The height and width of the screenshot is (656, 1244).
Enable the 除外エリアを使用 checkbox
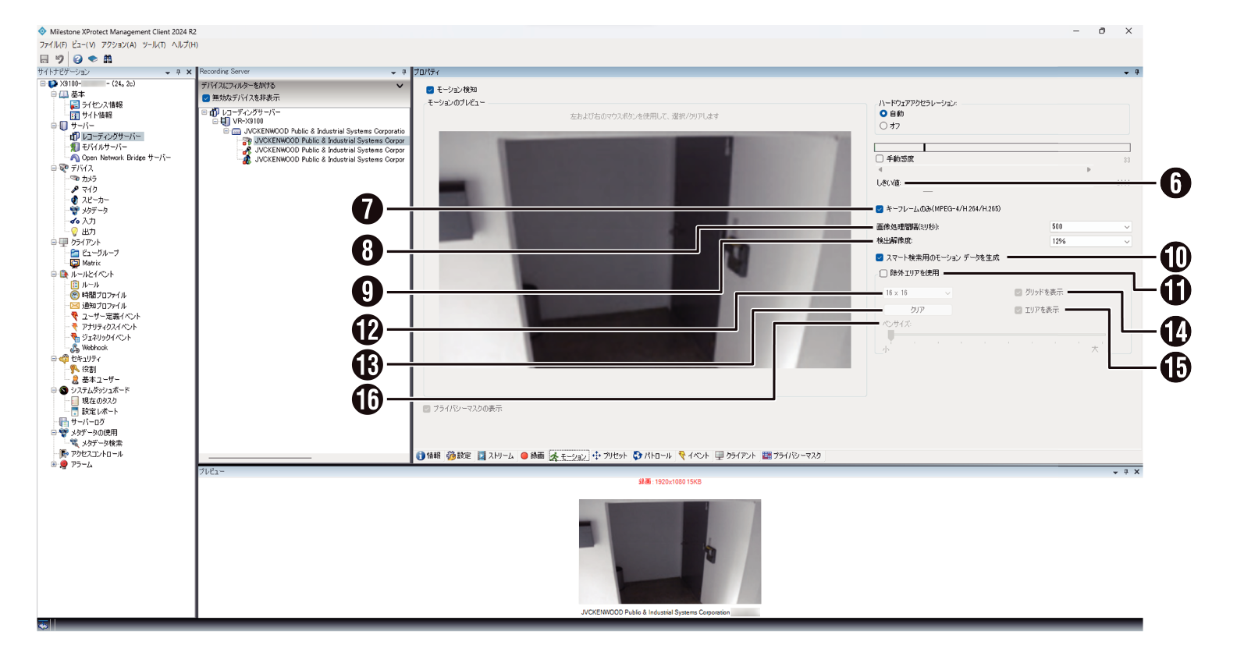883,274
